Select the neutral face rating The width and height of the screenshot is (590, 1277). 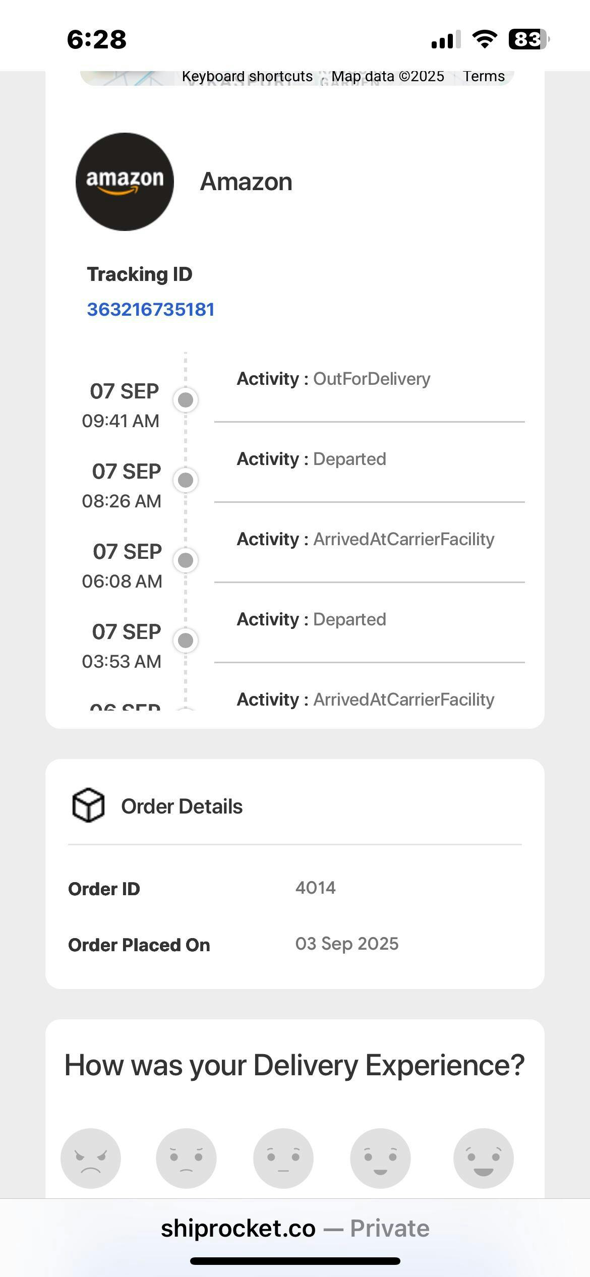[283, 1158]
